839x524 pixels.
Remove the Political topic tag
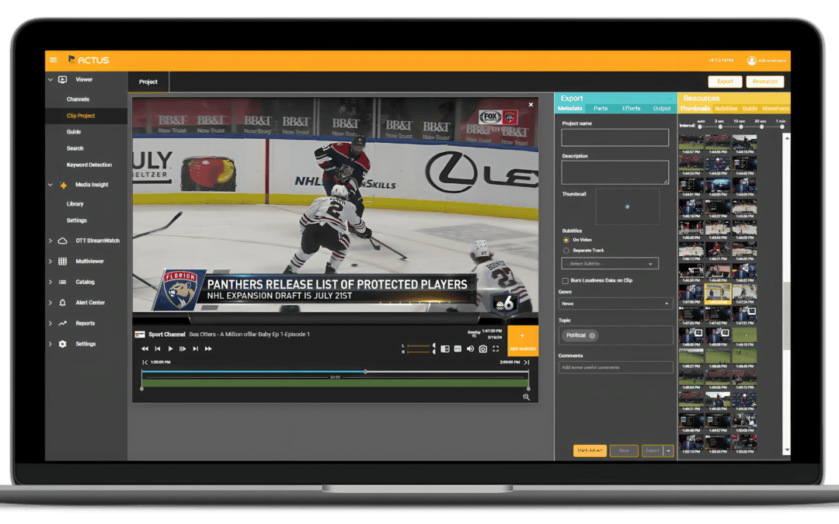(592, 336)
